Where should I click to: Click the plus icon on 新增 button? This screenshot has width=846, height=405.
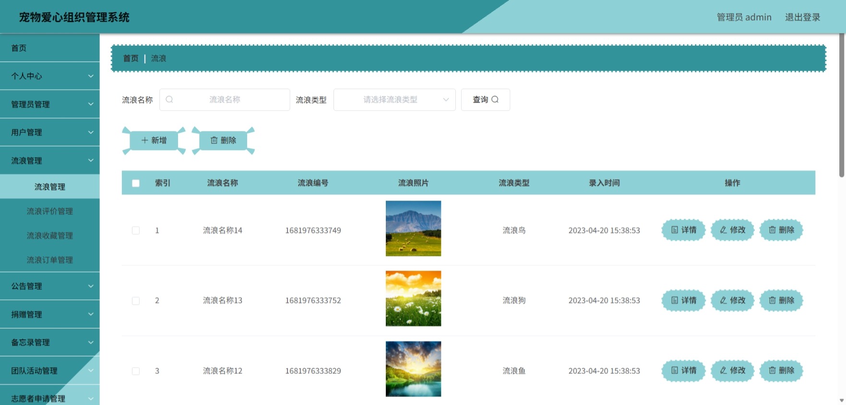tap(144, 140)
